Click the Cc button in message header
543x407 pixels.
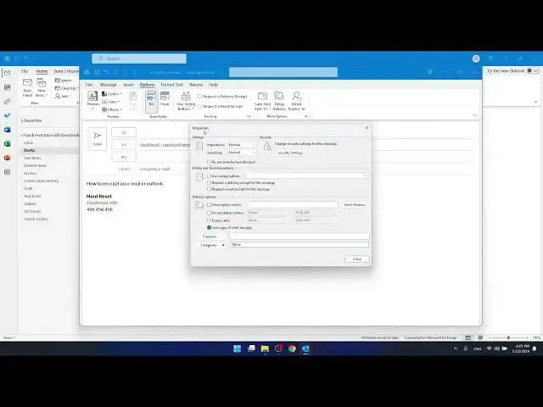pos(124,145)
